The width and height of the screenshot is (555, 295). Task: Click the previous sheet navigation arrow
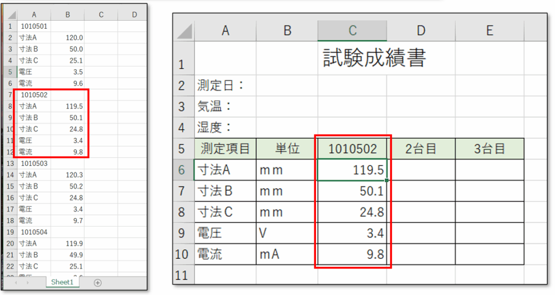[x=17, y=283]
